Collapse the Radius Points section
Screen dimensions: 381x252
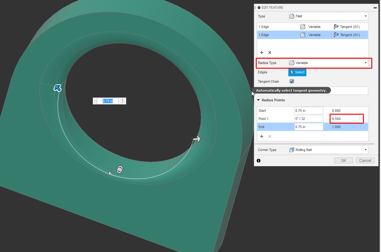pos(258,100)
